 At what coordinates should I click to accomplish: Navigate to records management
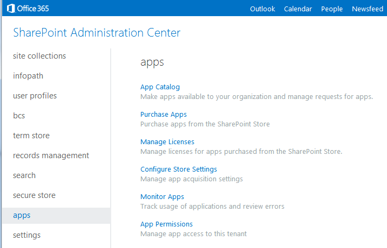point(51,155)
